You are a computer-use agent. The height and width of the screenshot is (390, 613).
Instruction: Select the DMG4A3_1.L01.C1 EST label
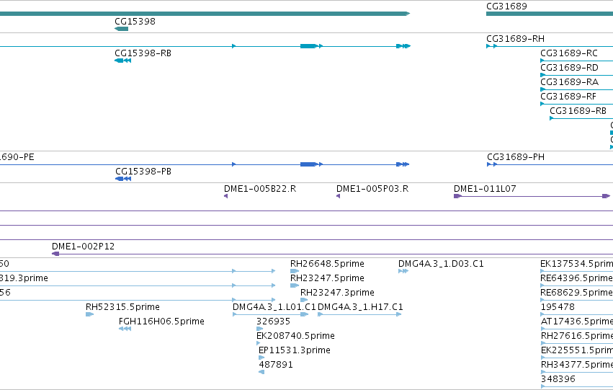(274, 307)
